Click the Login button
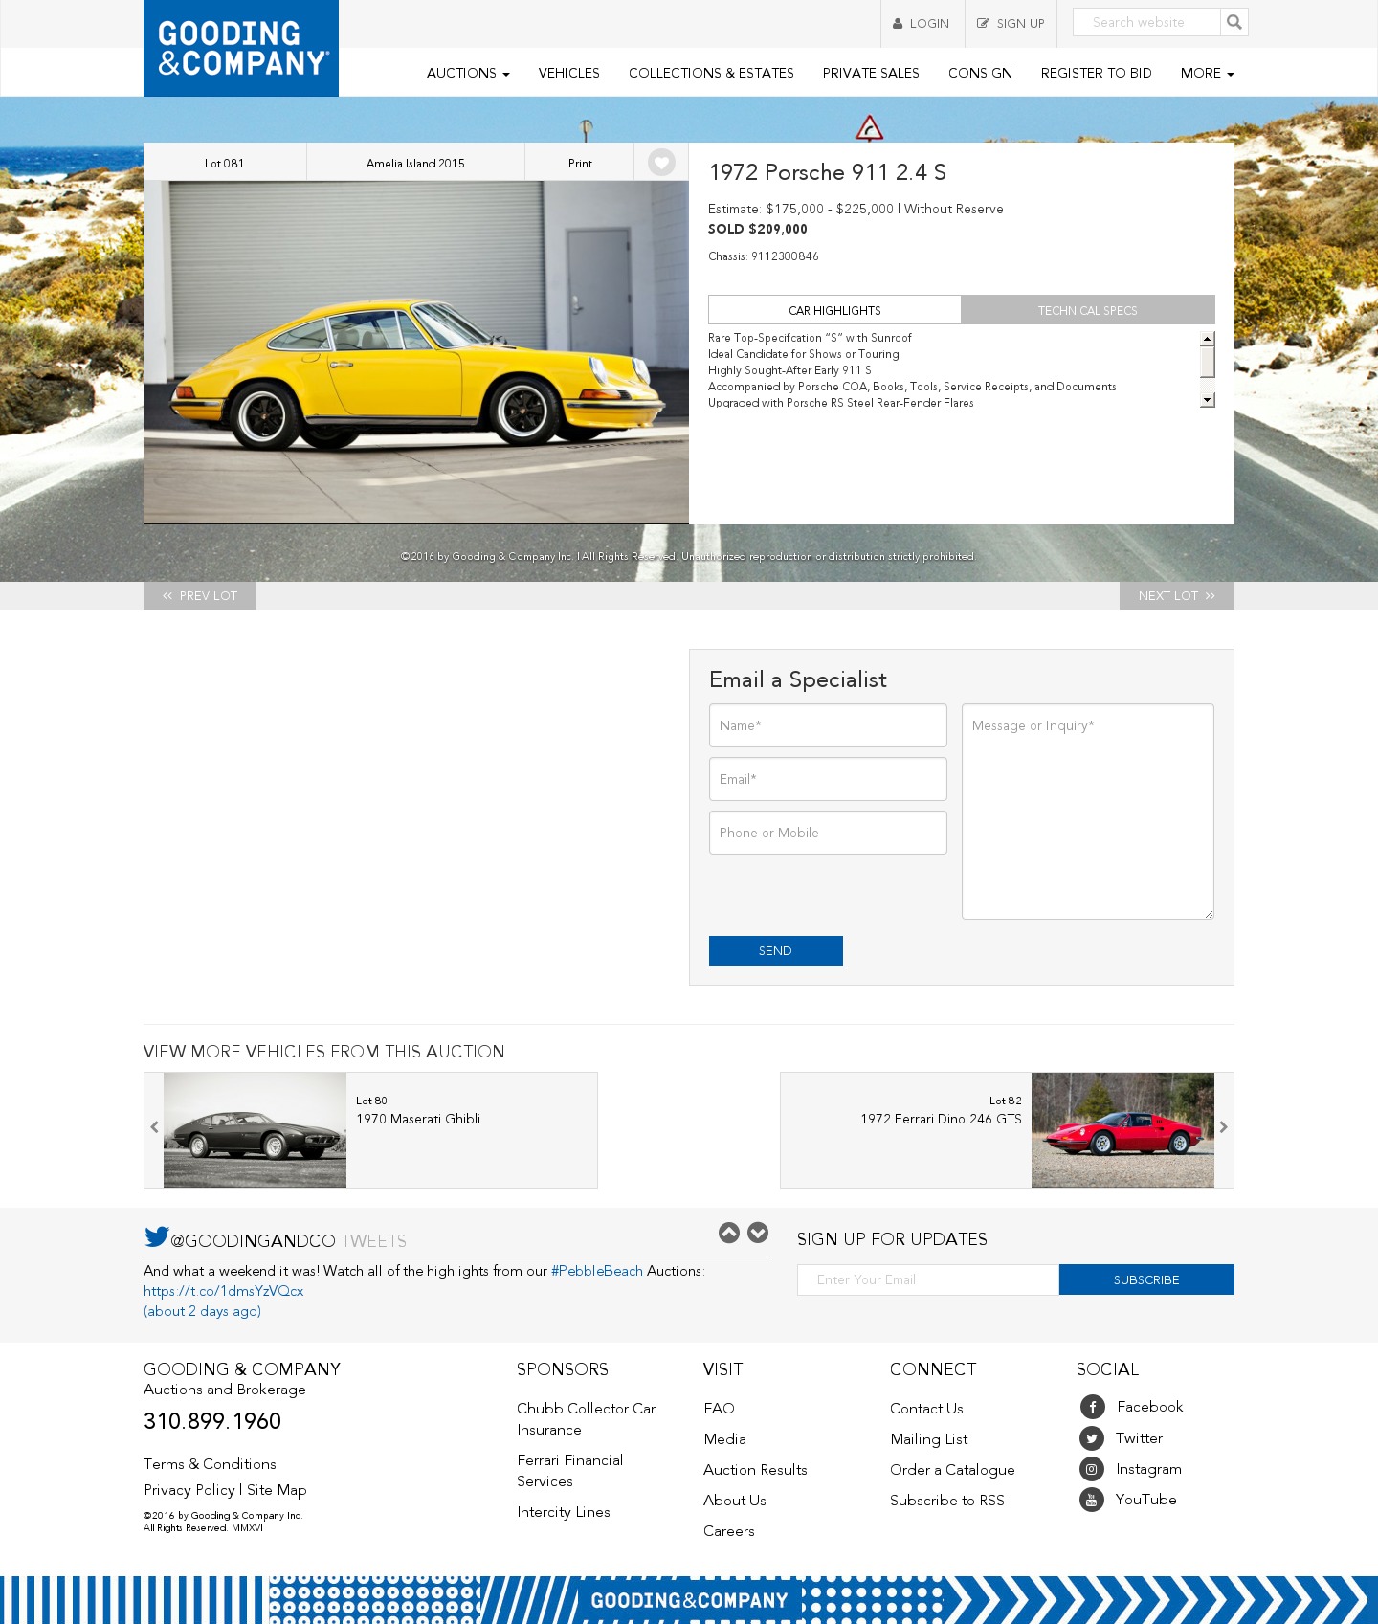 click(x=922, y=24)
